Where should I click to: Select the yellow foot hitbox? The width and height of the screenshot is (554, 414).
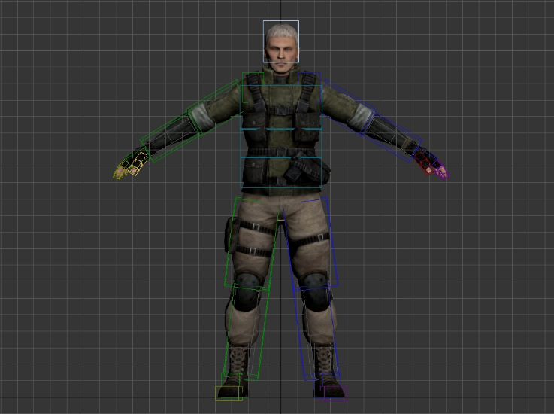pyautogui.click(x=229, y=393)
